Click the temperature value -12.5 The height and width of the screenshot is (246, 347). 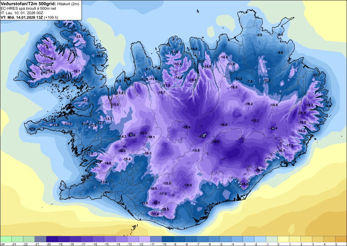tap(144, 79)
